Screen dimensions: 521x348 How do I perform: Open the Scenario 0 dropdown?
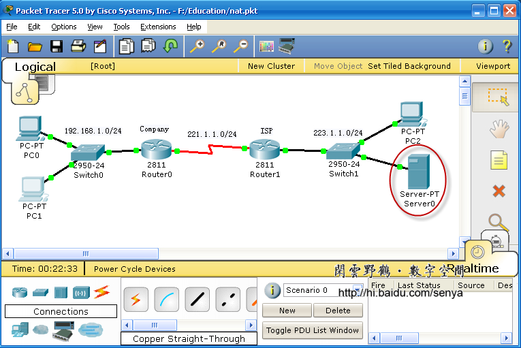pyautogui.click(x=323, y=290)
